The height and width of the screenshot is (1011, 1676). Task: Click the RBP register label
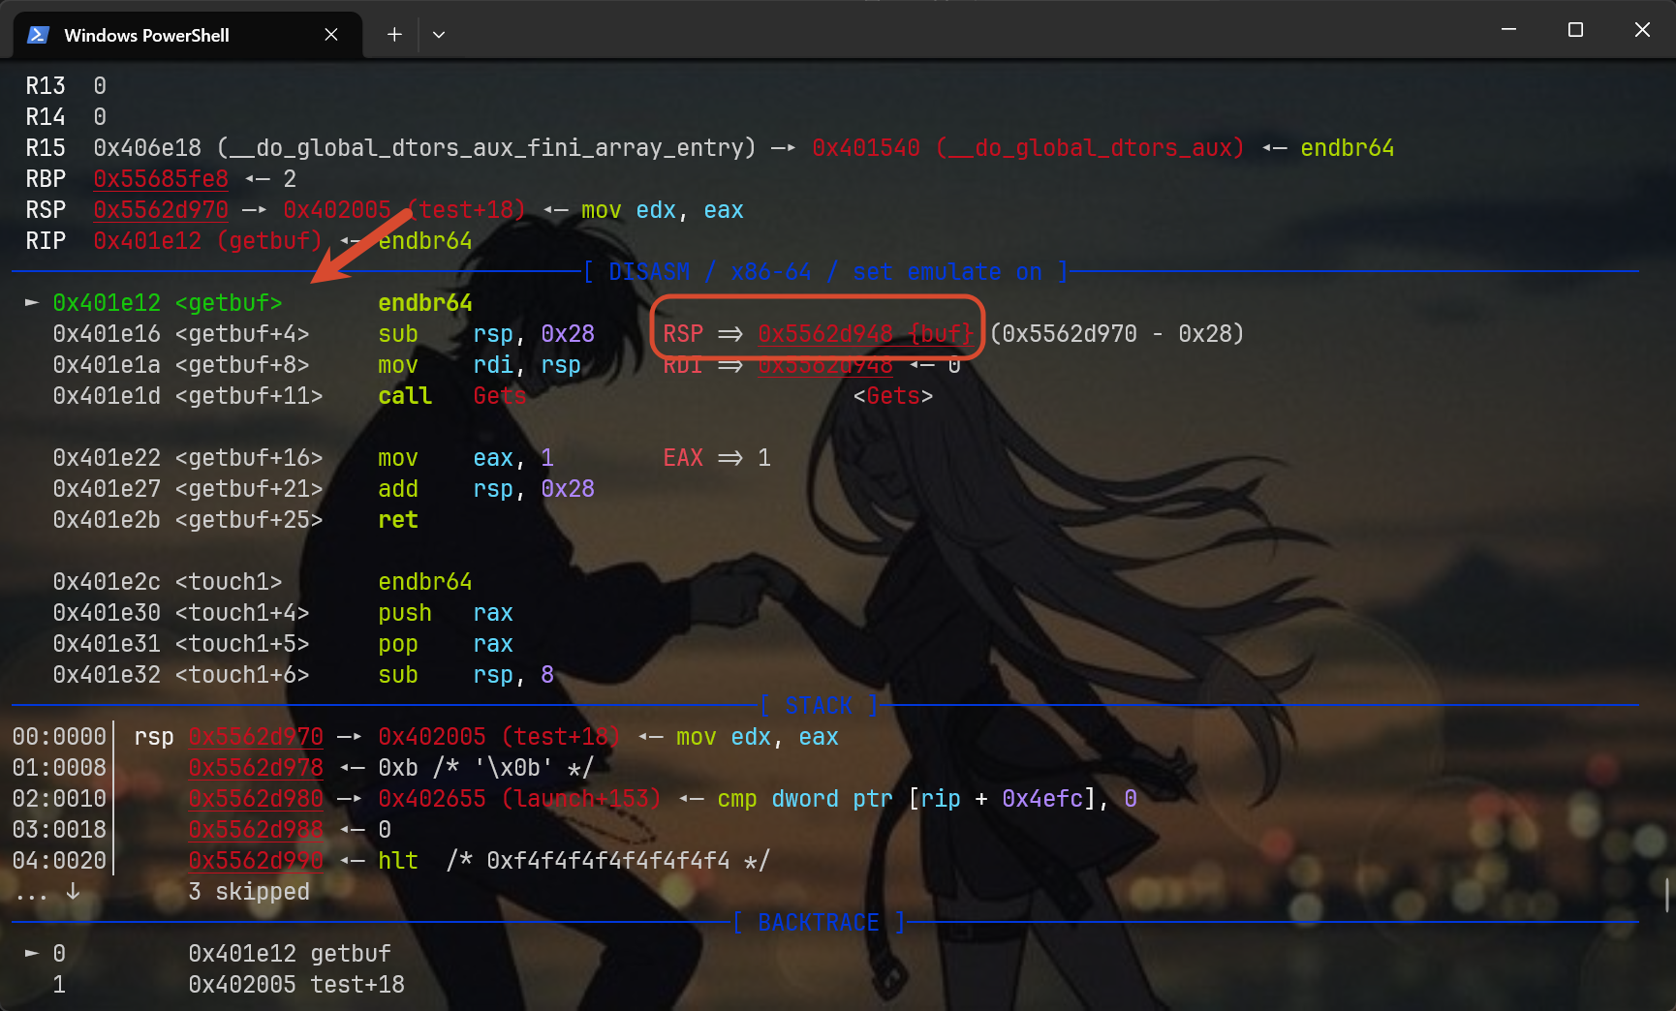[46, 179]
